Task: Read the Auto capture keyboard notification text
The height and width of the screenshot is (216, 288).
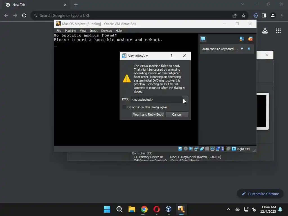Action: tap(220, 49)
